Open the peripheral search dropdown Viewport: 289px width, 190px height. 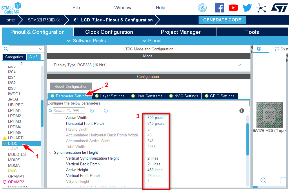coord(41,49)
